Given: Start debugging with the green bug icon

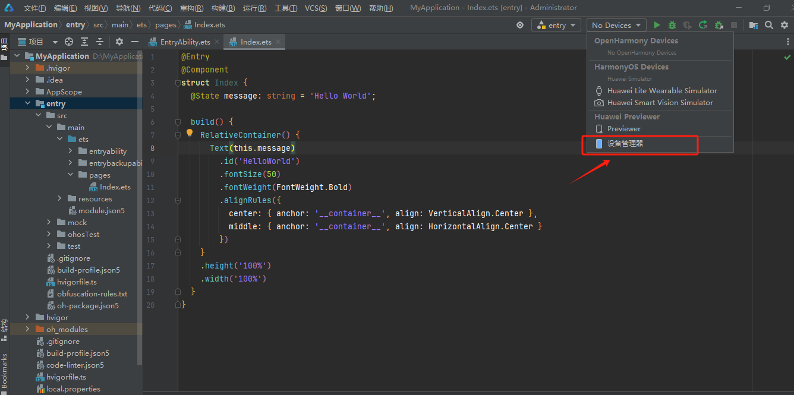Looking at the screenshot, I should pyautogui.click(x=672, y=25).
